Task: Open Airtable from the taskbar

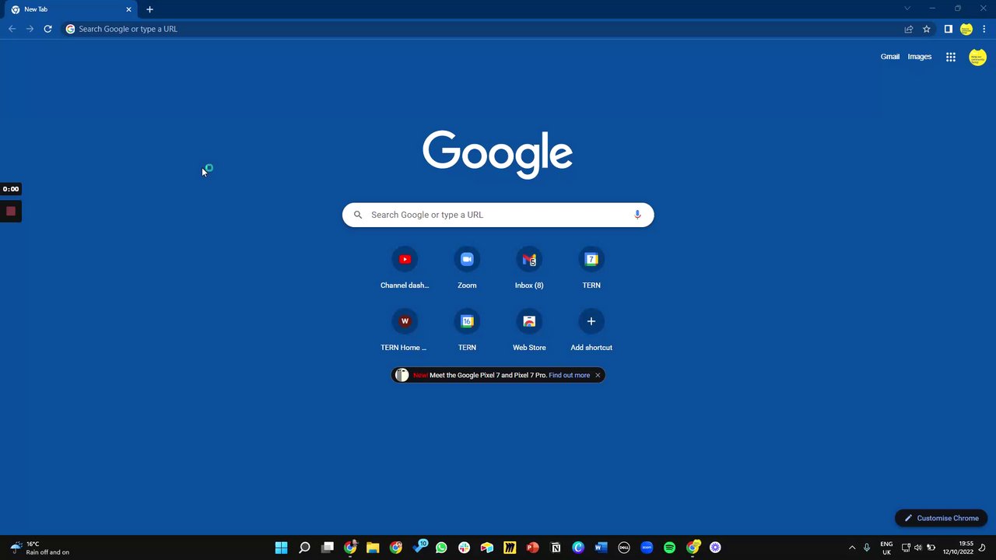Action: pos(487,548)
